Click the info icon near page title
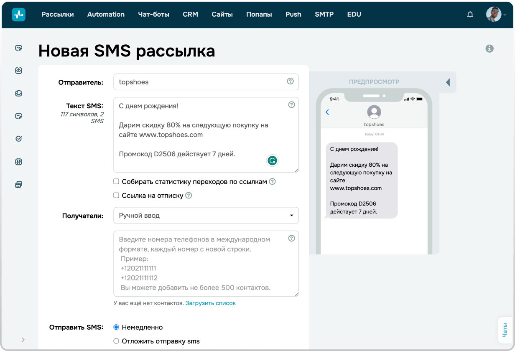Viewport: 515px width, 351px height. click(x=490, y=48)
